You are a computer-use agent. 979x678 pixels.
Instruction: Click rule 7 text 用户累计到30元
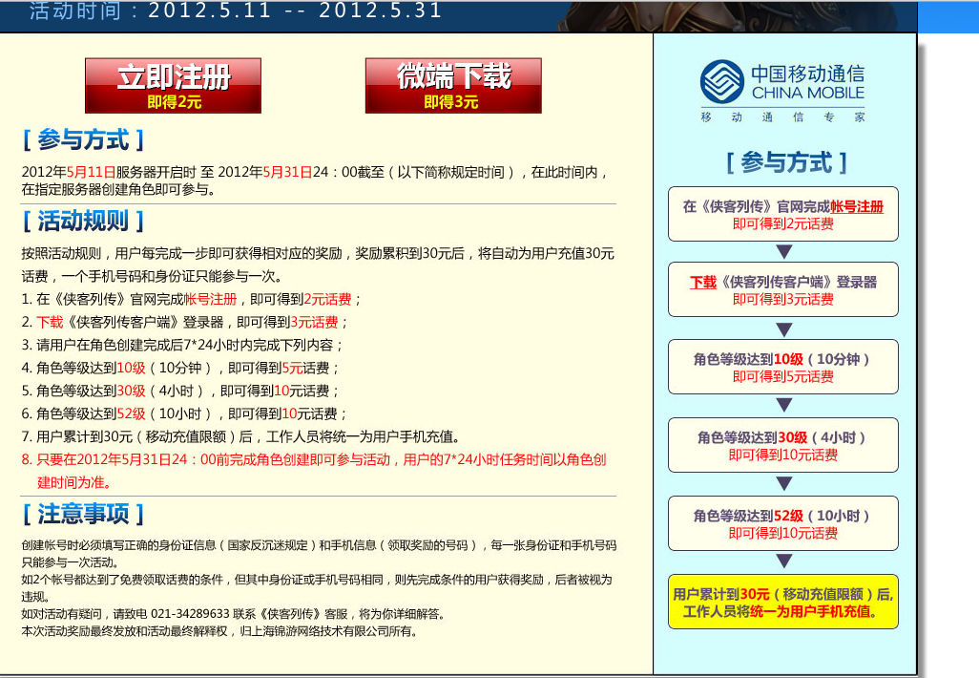[x=241, y=436]
